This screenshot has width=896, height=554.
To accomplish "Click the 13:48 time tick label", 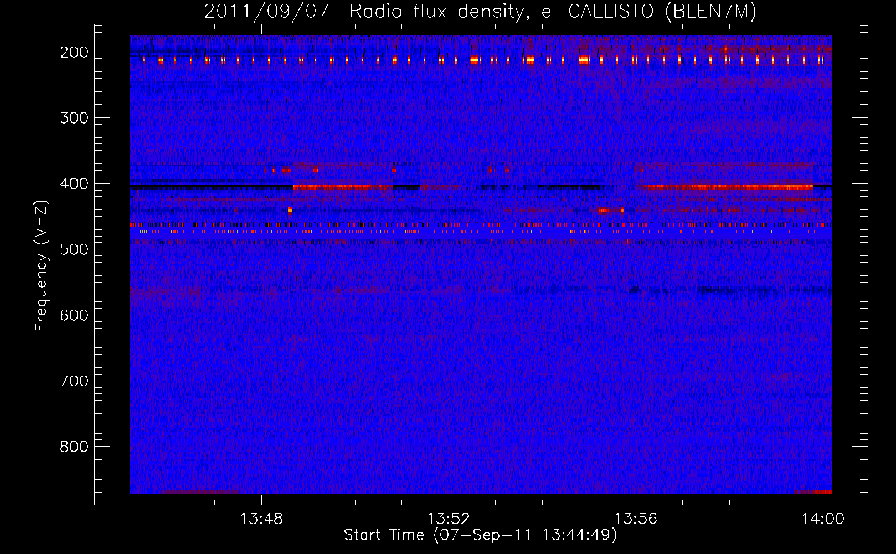I will pos(261,519).
